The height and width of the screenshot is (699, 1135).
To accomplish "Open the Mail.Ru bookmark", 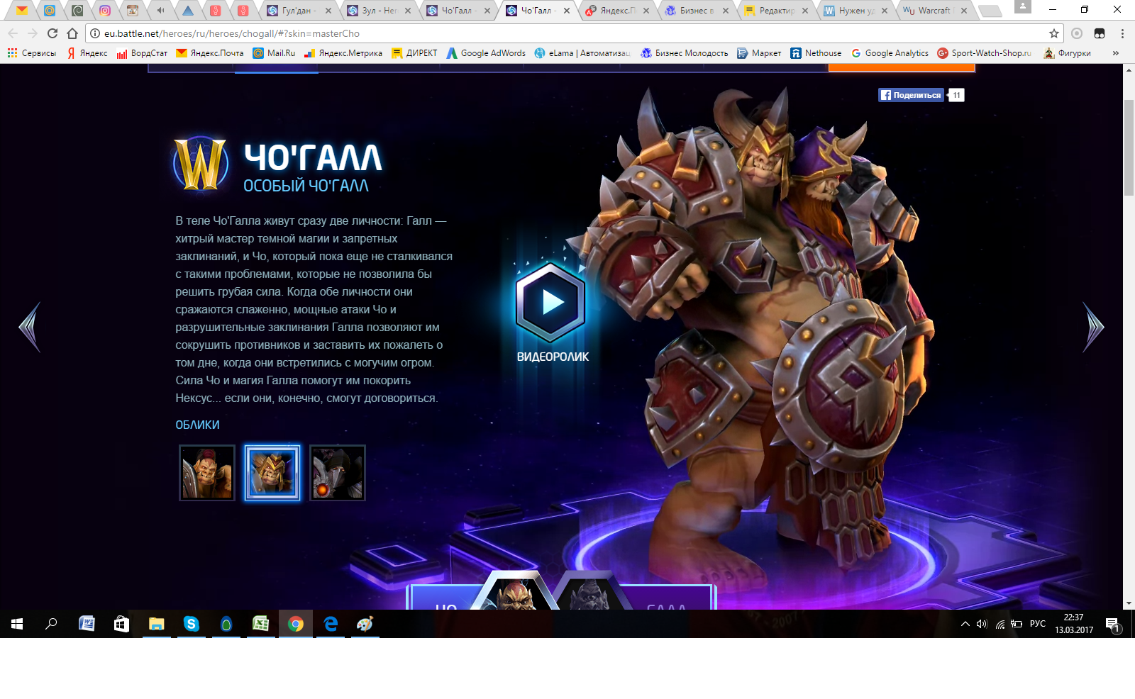I will coord(274,53).
